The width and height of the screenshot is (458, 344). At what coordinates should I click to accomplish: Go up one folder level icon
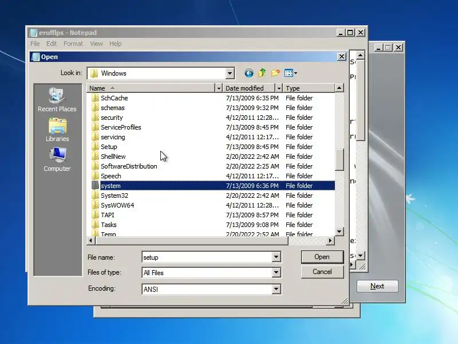262,73
